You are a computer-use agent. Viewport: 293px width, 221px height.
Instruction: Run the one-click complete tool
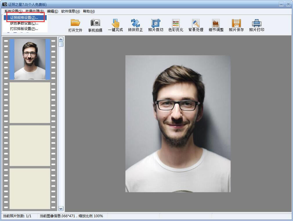(x=115, y=23)
